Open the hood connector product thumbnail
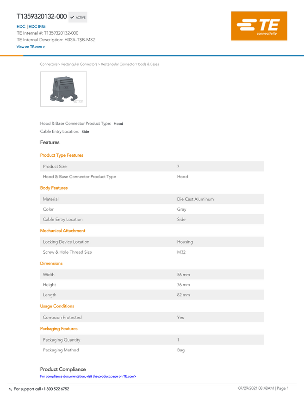 pos(63,89)
